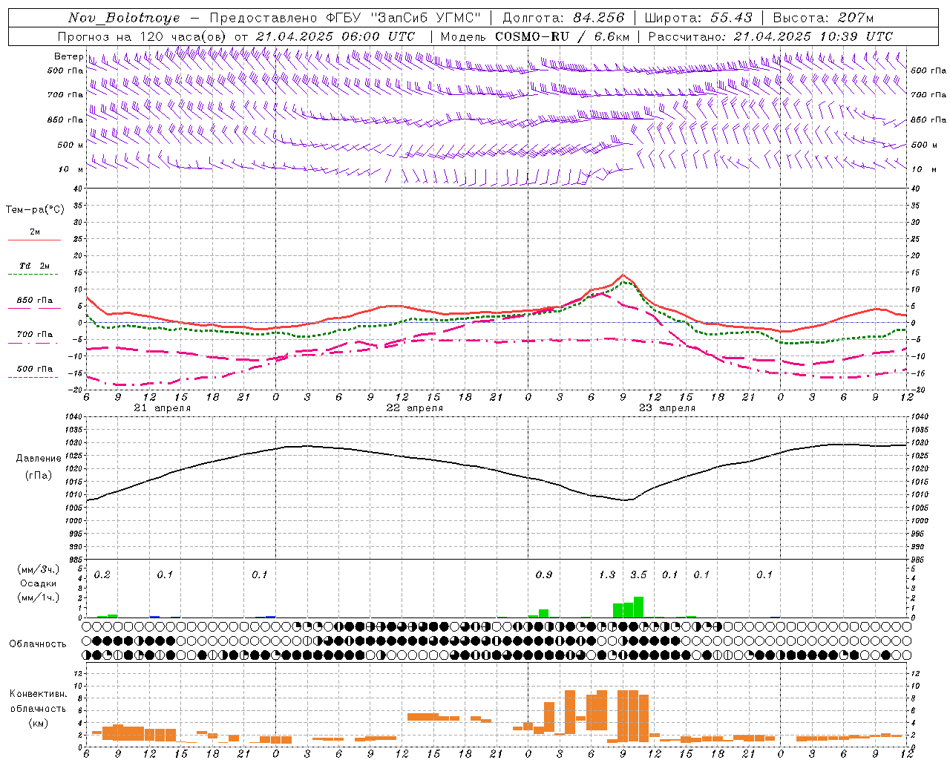Select the forecast start 21.04.2025 06:00 UTC

tap(335, 36)
